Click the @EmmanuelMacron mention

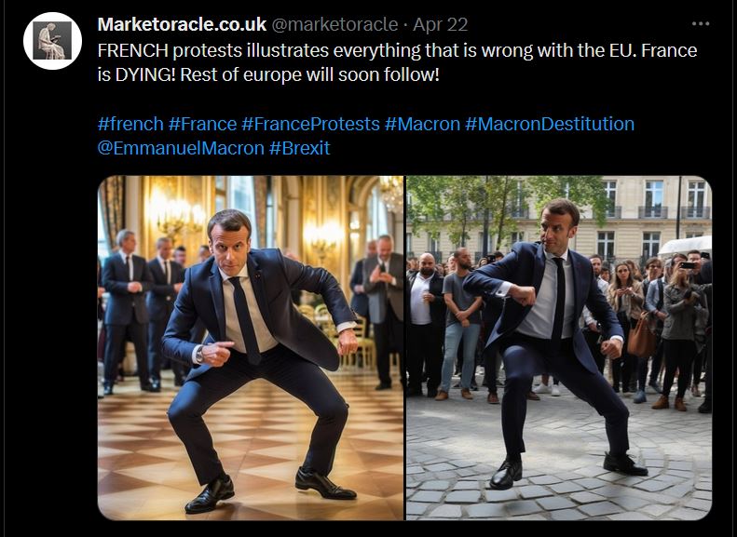coord(181,148)
